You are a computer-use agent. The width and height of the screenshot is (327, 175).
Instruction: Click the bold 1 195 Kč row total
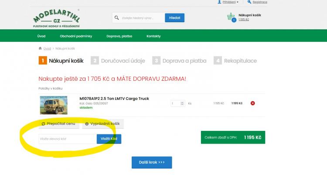point(237,103)
